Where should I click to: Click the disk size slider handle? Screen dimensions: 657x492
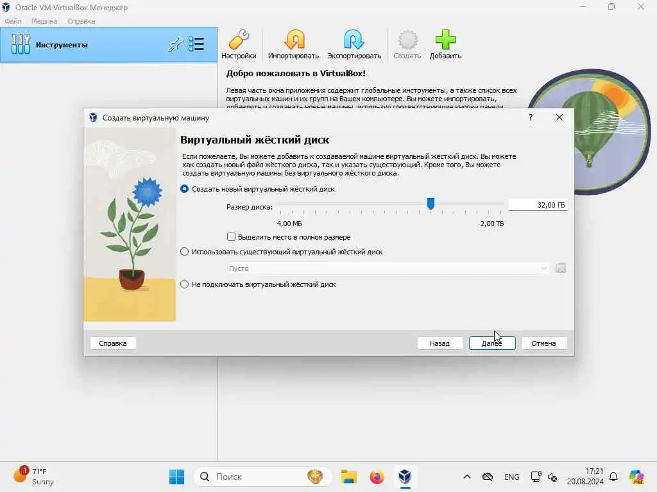coord(431,204)
